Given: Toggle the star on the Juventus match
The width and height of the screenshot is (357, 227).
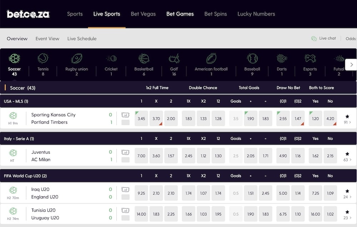Looking at the screenshot, I should pos(347,154).
